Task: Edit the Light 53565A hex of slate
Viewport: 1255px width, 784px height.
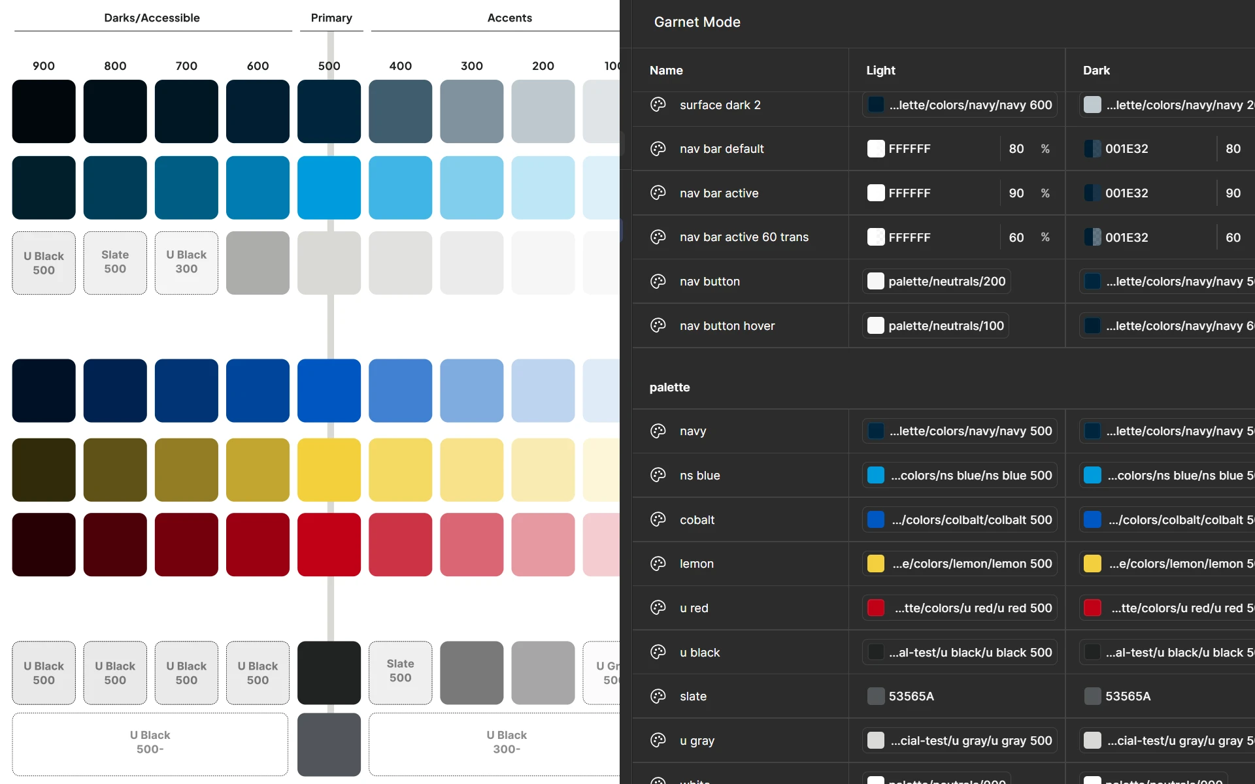Action: pos(911,696)
